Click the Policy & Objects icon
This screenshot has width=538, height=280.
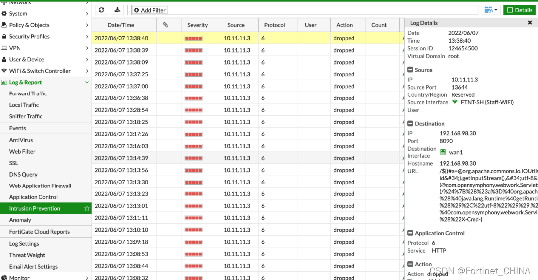pyautogui.click(x=4, y=25)
